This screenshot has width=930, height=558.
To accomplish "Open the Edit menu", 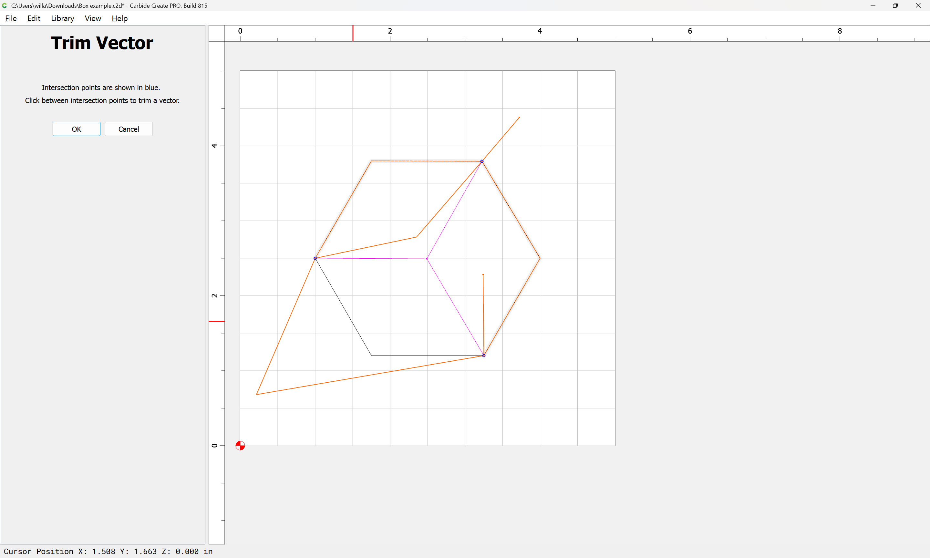I will [x=34, y=18].
